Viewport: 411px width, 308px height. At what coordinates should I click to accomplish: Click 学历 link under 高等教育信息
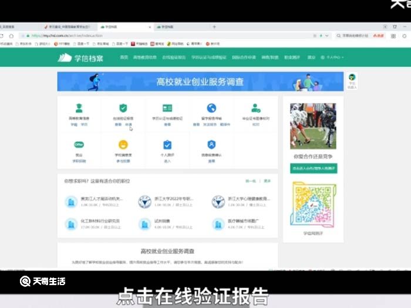click(84, 124)
